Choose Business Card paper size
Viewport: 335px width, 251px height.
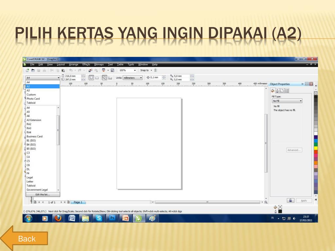click(41, 136)
